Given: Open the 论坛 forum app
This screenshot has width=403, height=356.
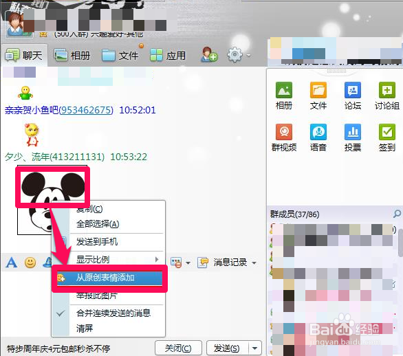Looking at the screenshot, I should coord(353,96).
